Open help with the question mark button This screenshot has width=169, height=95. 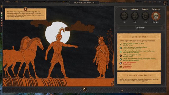(x=165, y=4)
